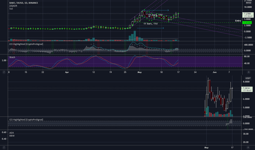This screenshot has width=255, height=150.
Task: Click the 7.2634 price label on lower chart
Action: pyautogui.click(x=247, y=89)
